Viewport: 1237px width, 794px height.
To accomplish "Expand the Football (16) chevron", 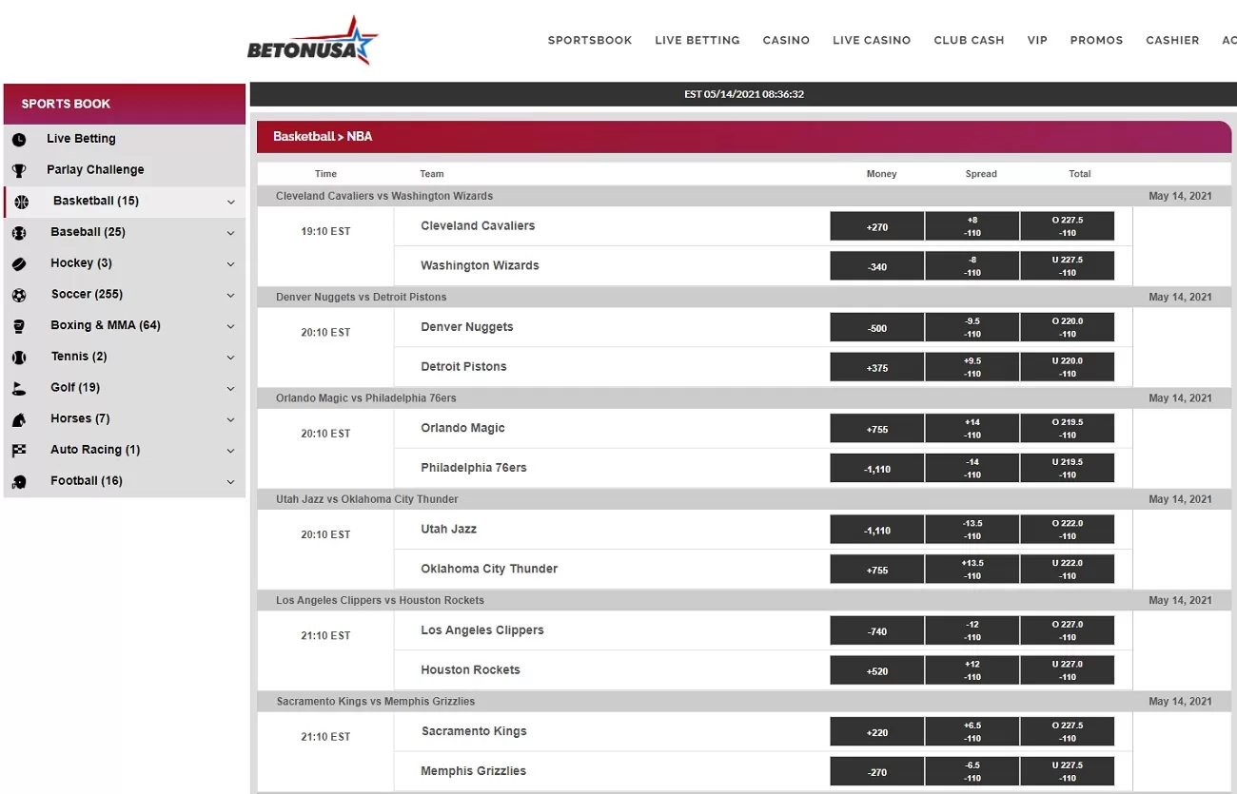I will coord(231,482).
